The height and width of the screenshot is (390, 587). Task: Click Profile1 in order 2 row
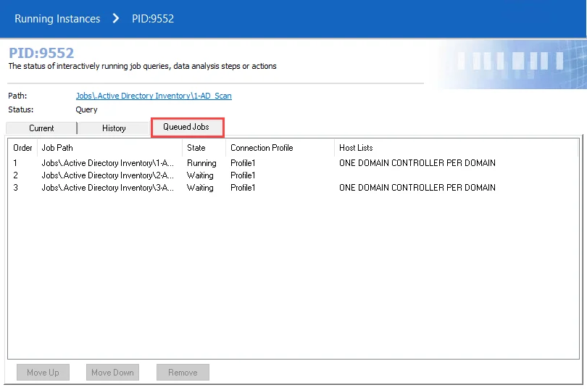point(243,175)
